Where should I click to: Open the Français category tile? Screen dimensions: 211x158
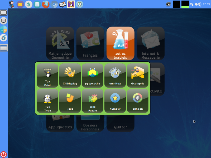click(x=90, y=43)
